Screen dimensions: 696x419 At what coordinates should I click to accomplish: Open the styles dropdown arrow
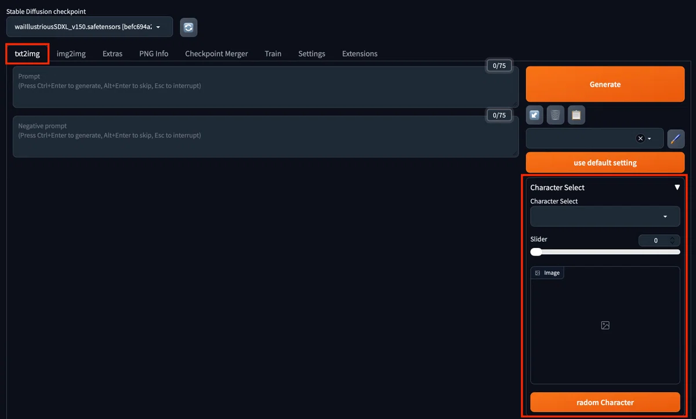650,139
